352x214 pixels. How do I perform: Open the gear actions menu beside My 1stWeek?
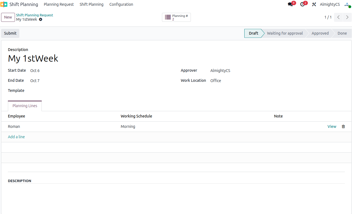click(x=41, y=20)
